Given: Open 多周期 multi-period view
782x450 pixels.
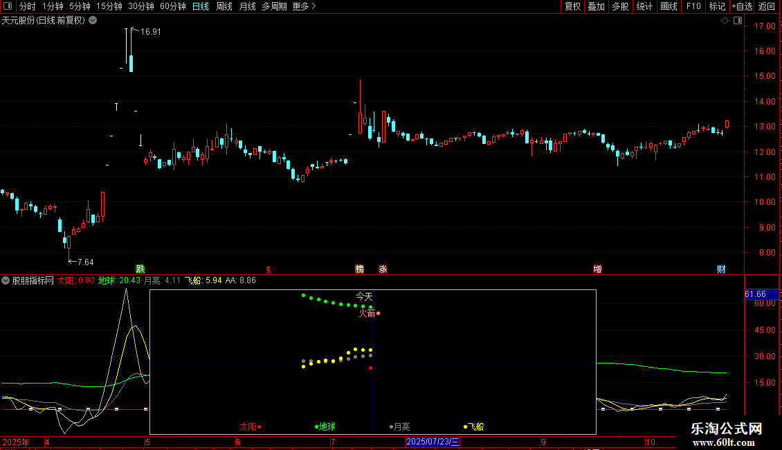Looking at the screenshot, I should pyautogui.click(x=274, y=6).
